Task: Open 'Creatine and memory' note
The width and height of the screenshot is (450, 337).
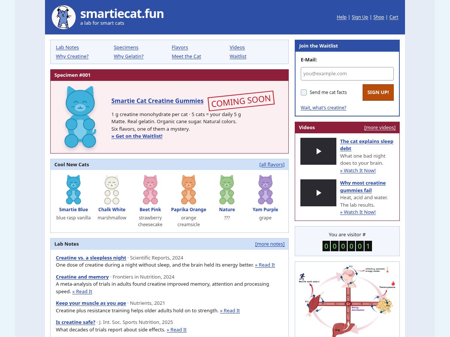Action: coord(82,277)
